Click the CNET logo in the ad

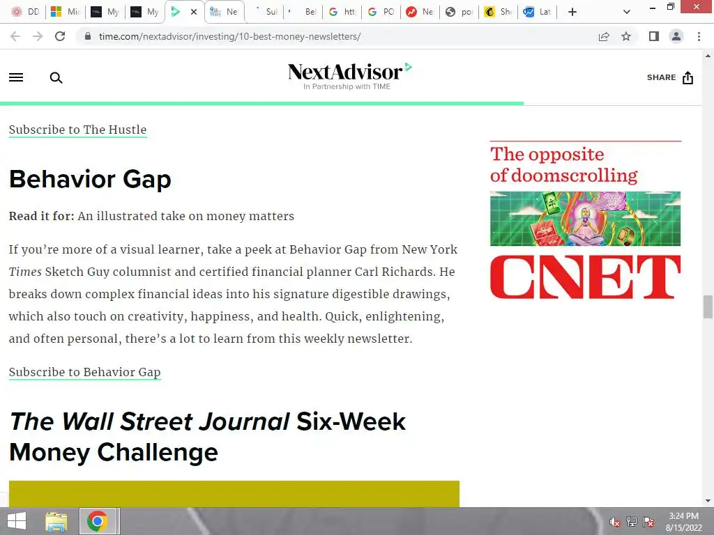585,277
